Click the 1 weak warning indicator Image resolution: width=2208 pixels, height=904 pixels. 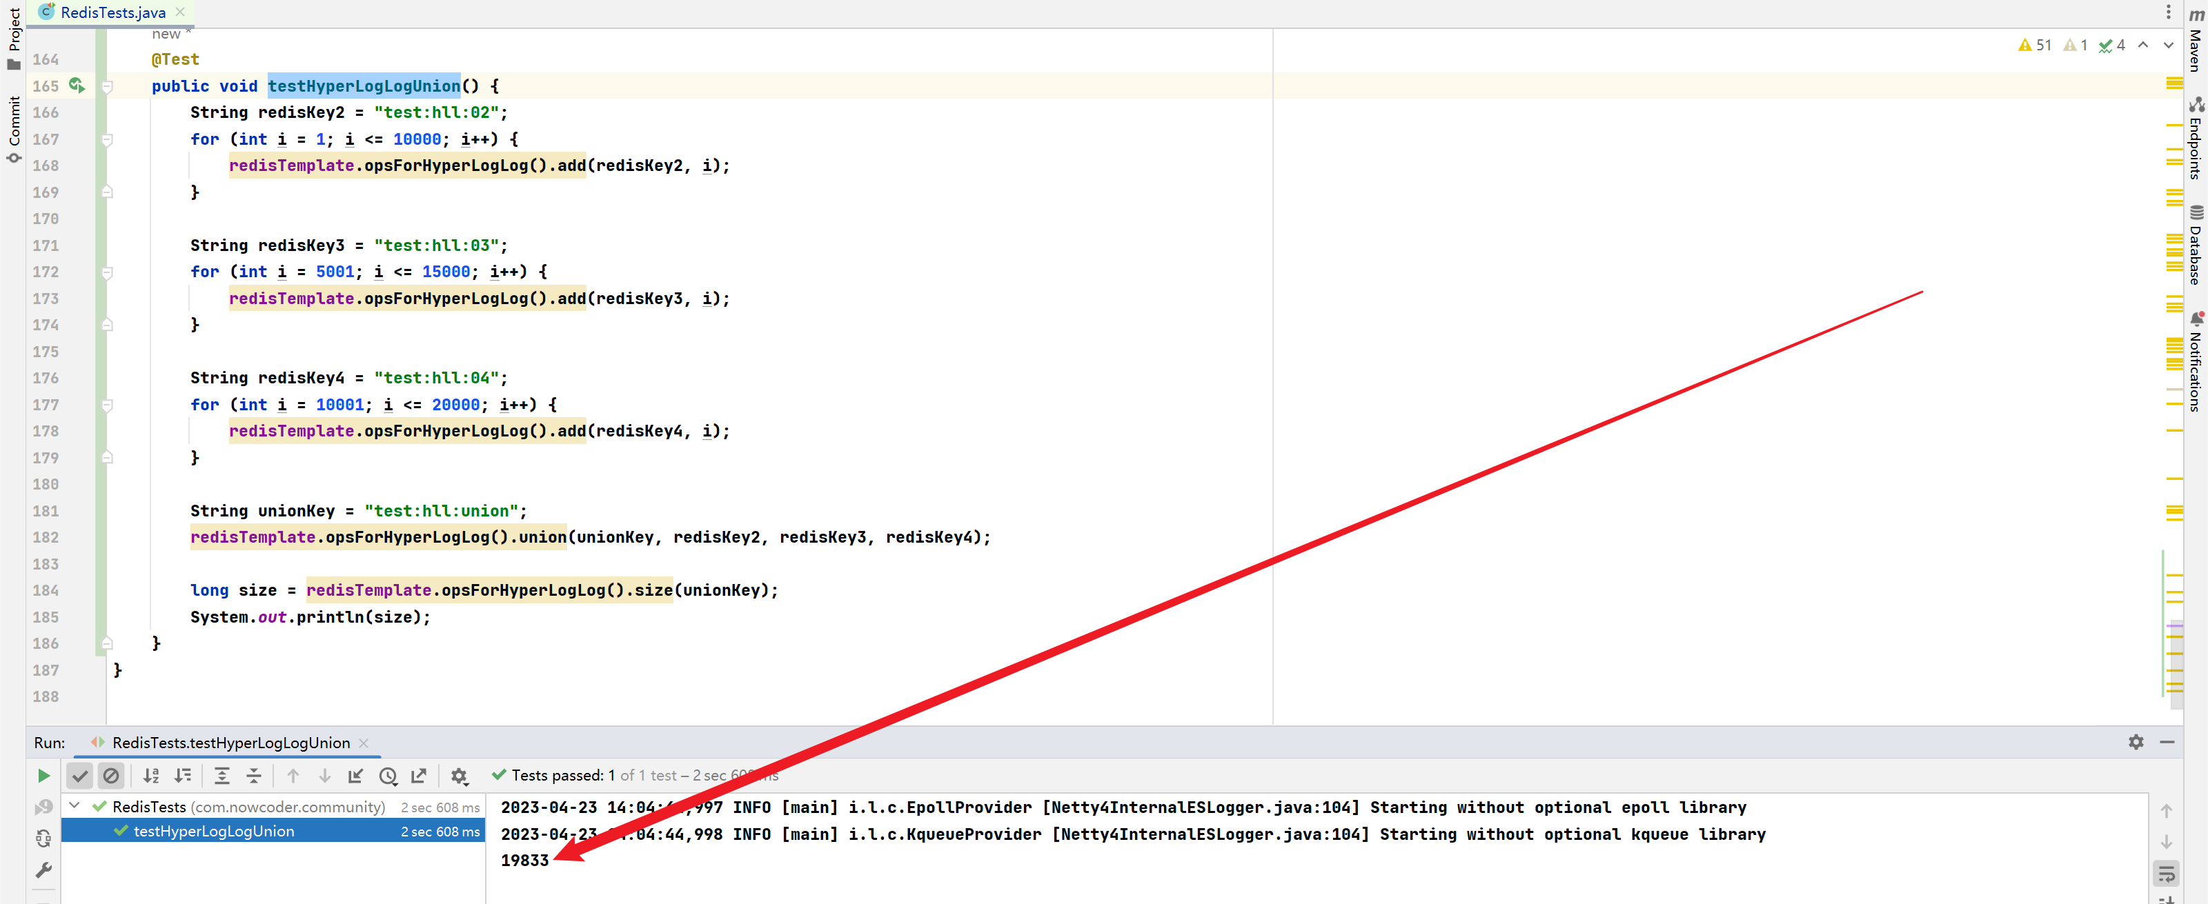point(2076,45)
